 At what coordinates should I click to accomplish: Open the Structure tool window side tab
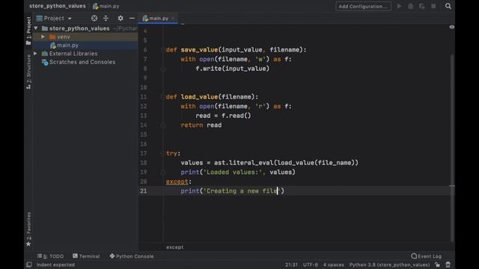pyautogui.click(x=28, y=72)
